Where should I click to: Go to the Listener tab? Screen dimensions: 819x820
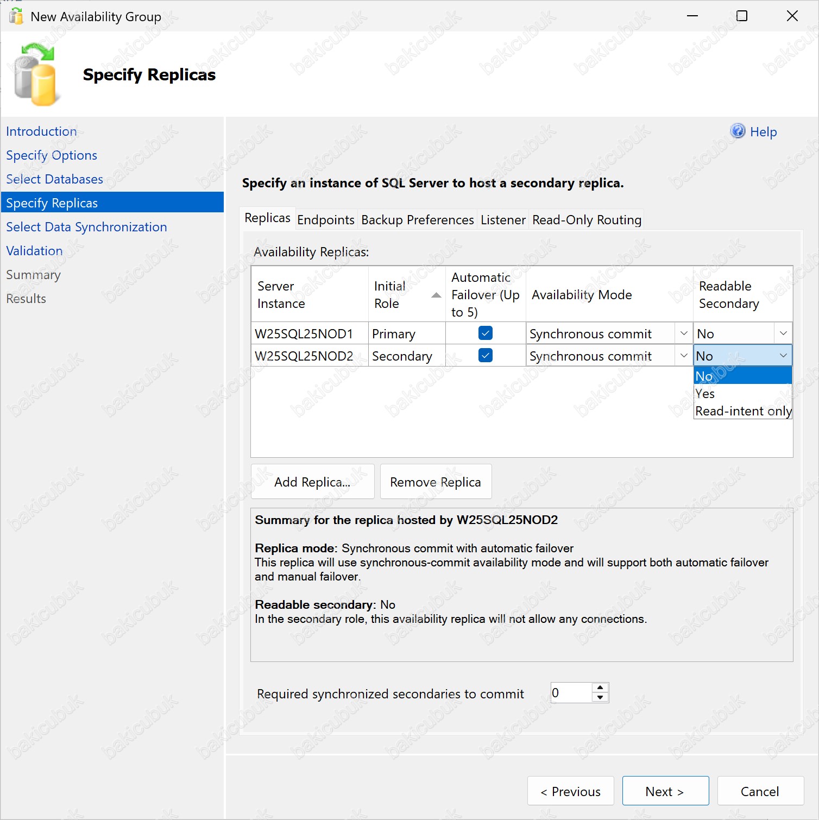click(x=502, y=220)
